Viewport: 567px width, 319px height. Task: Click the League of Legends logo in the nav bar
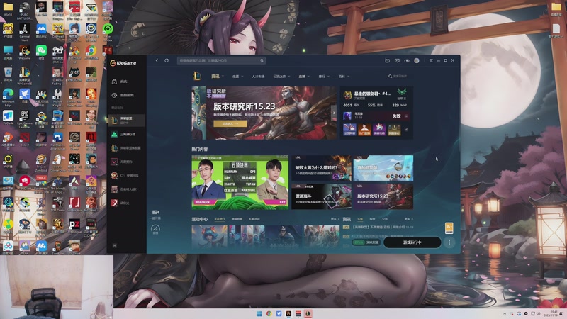[x=197, y=76]
